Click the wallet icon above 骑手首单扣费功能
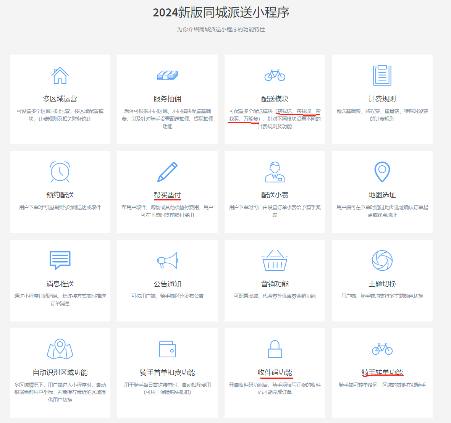 (x=167, y=349)
